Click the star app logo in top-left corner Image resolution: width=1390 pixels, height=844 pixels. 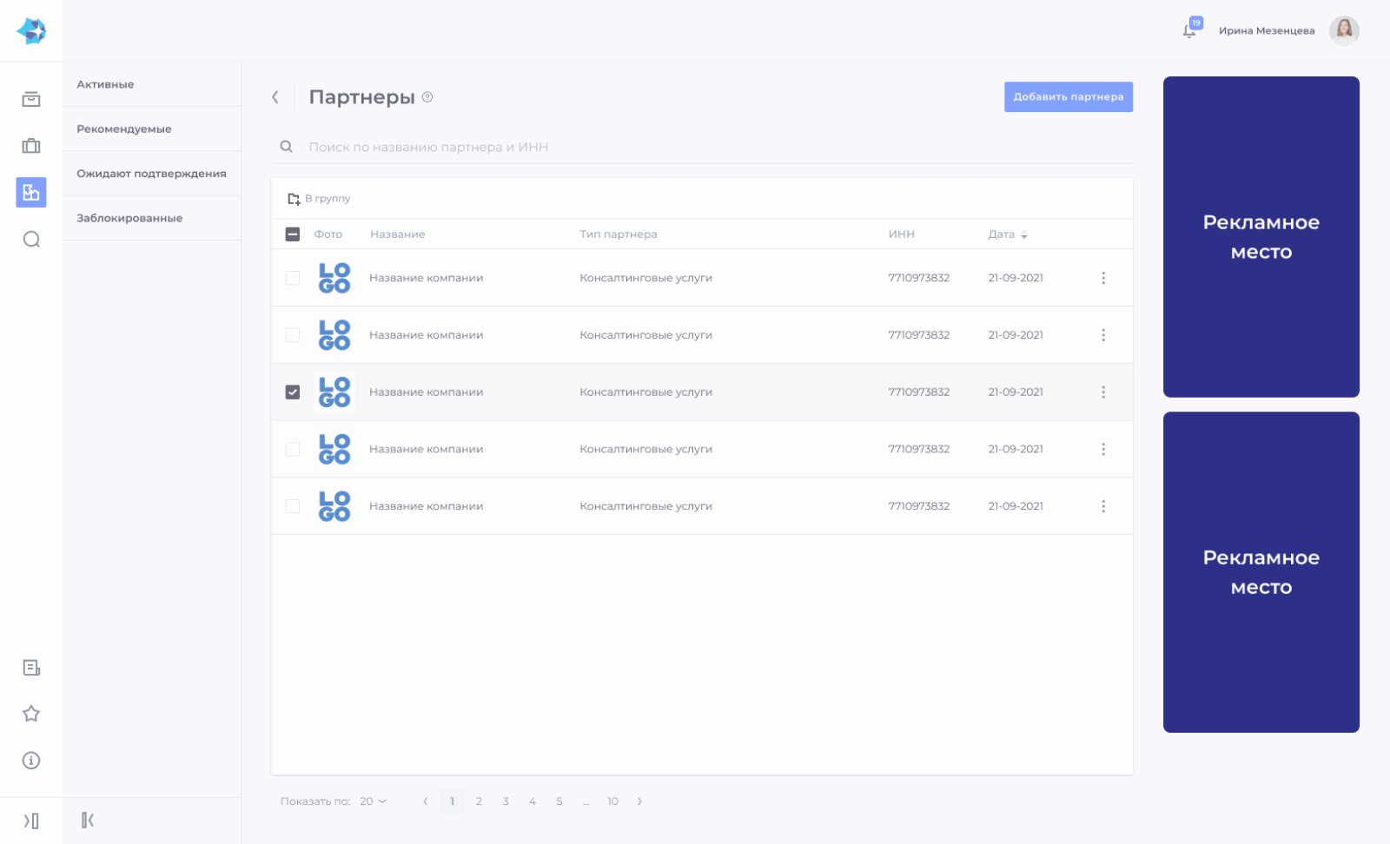point(31,31)
